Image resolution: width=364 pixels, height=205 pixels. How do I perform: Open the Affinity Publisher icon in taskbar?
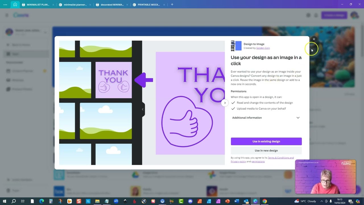tap(200, 201)
